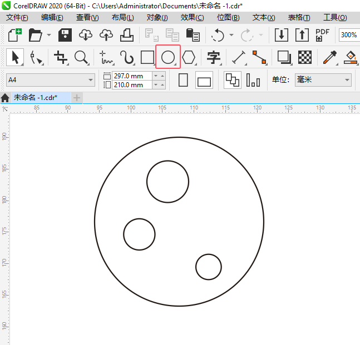This screenshot has height=345, width=360.
Task: Increase page height with stepper arrow
Action: 162,85
